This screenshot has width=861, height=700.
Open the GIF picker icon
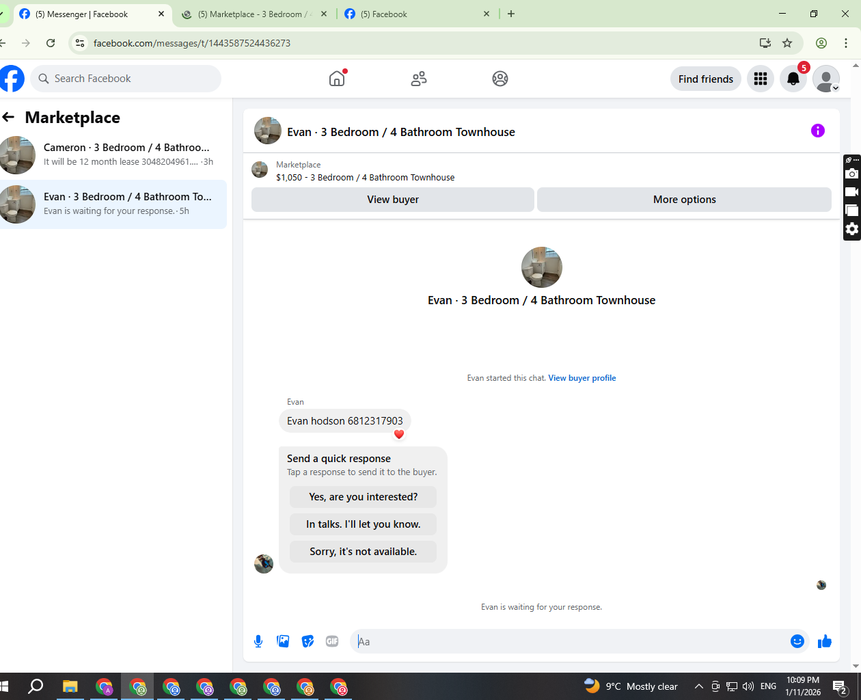[x=332, y=641]
